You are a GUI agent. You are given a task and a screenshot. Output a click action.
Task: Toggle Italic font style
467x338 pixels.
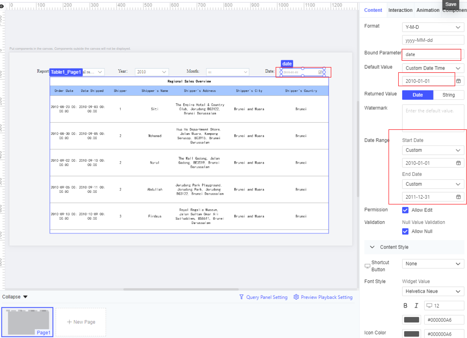coord(416,305)
